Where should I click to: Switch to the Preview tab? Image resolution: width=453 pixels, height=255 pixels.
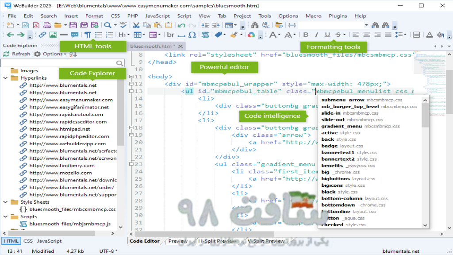(x=178, y=241)
